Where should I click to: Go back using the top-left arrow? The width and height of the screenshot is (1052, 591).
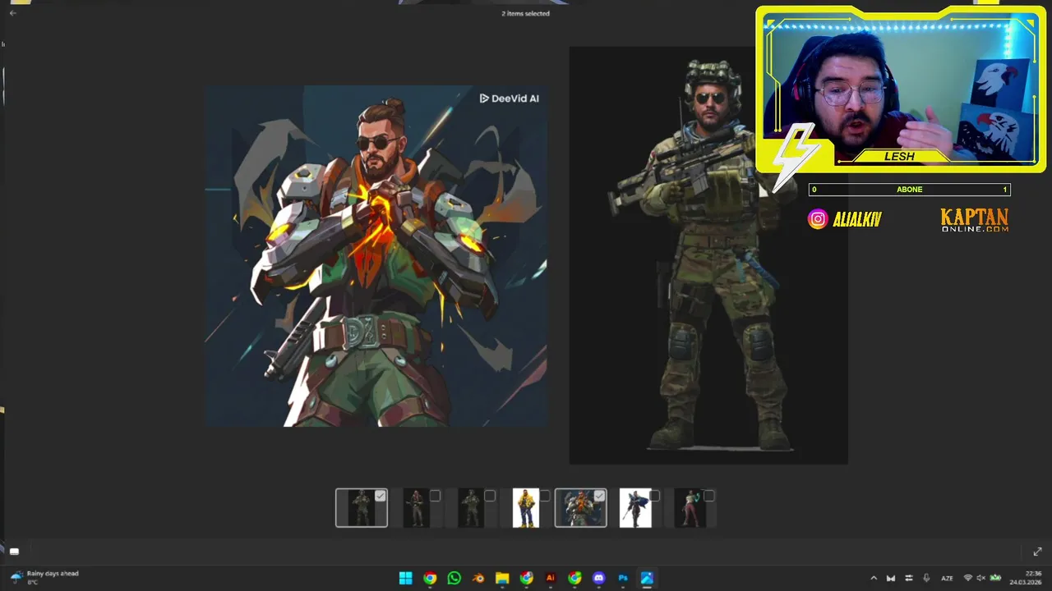12,13
